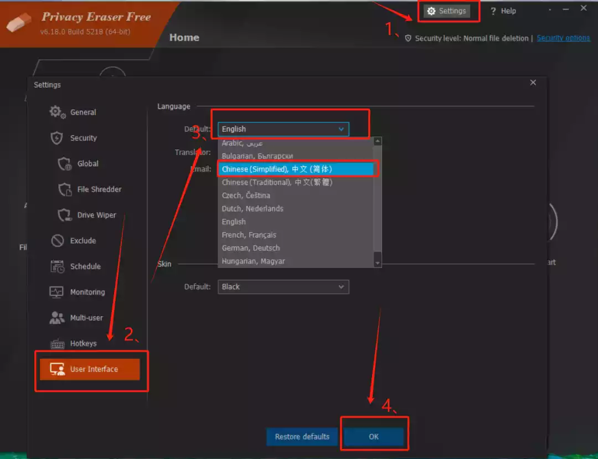Click the Home heading text
The width and height of the screenshot is (598, 459).
coord(184,37)
